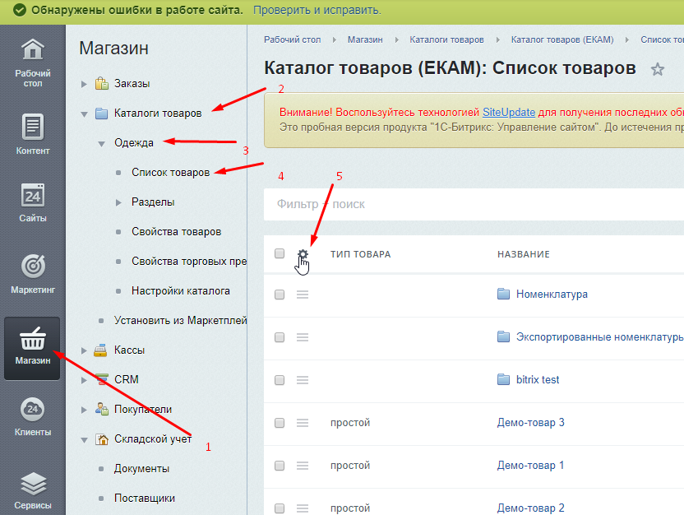Open row actions menu for Экспортированные номенклатуры

(303, 337)
